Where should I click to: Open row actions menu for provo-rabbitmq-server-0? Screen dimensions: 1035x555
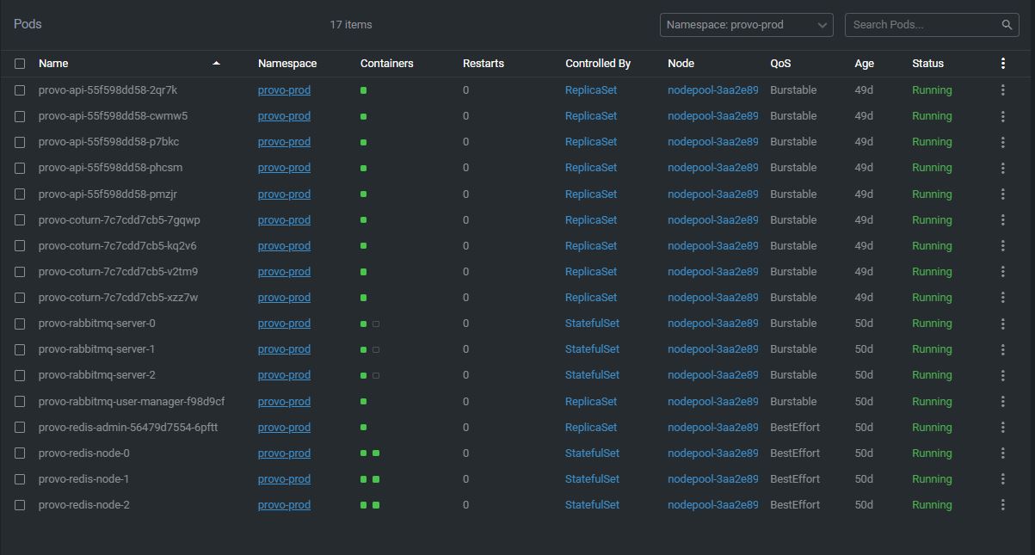point(1002,324)
